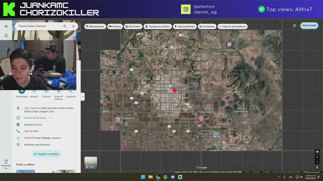The height and width of the screenshot is (181, 323).
Task: Select the Qué hacer filter chip
Action: click(x=133, y=26)
